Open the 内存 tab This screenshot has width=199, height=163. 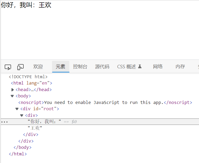(x=180, y=67)
